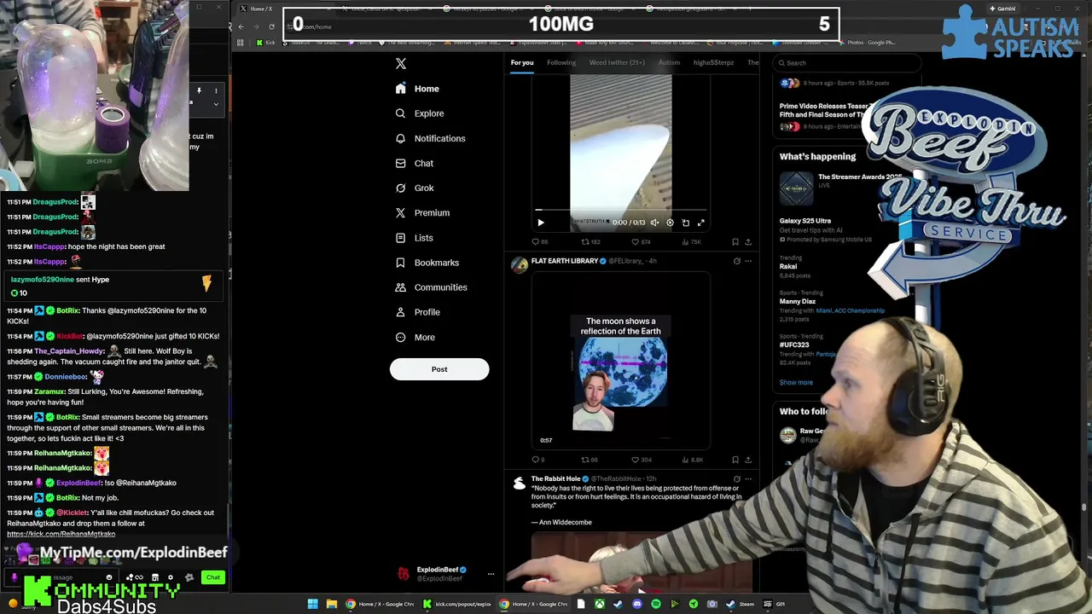1092x614 pixels.
Task: Open The Rabbit Hole profile name
Action: click(x=555, y=479)
